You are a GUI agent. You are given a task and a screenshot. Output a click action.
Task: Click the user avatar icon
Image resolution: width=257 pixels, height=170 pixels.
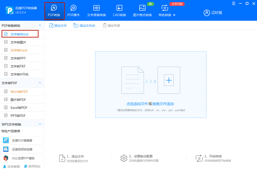pyautogui.click(x=207, y=13)
